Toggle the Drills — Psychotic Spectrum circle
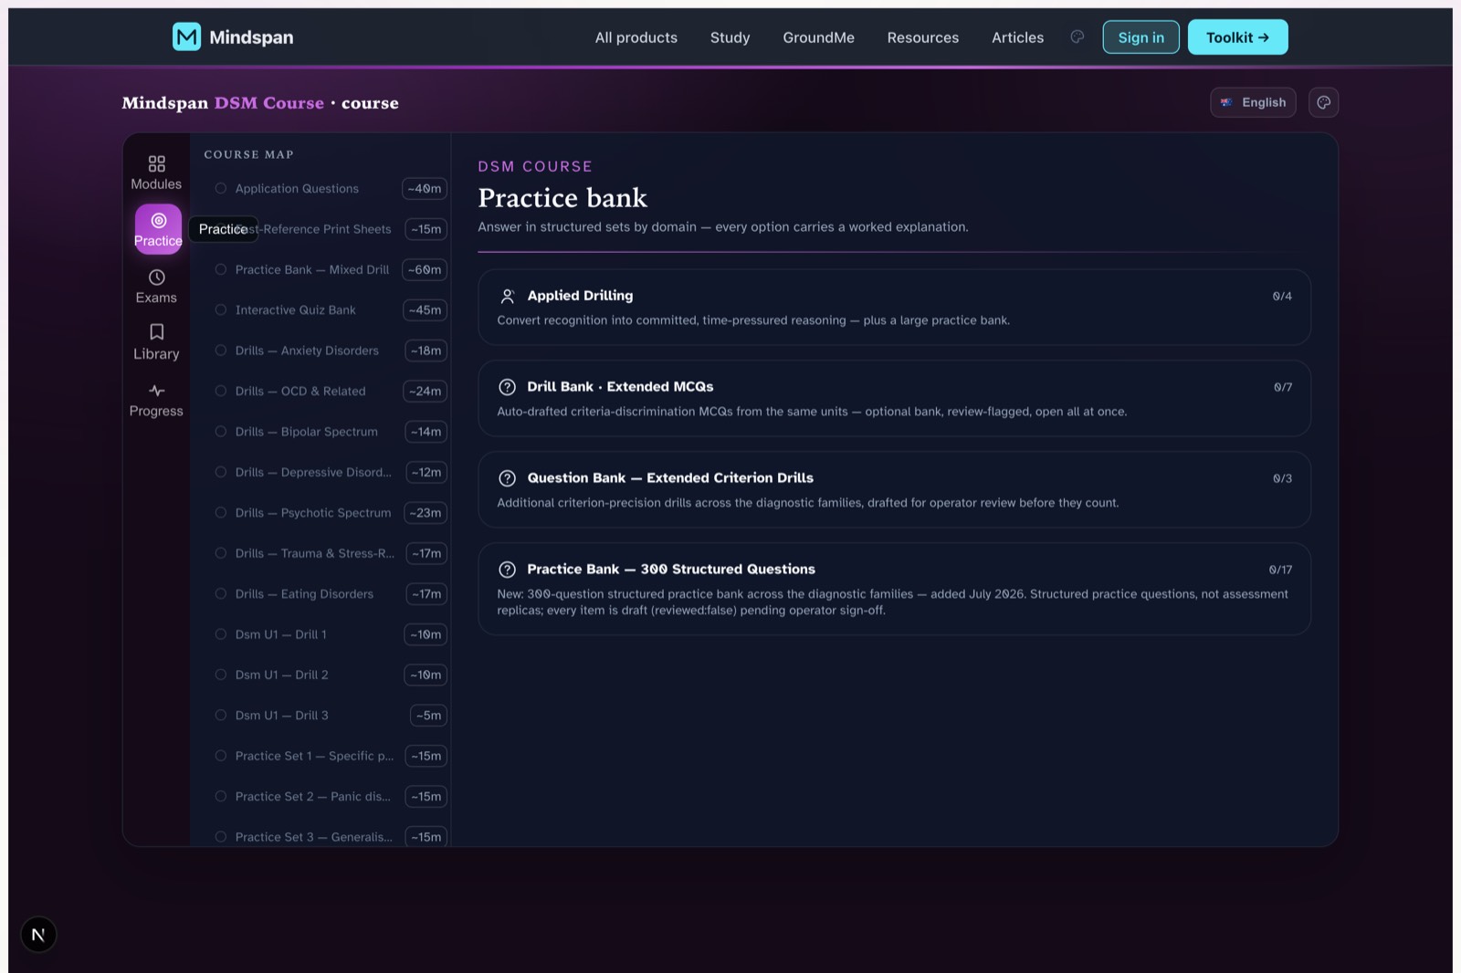Viewport: 1461px width, 973px height. (x=220, y=513)
